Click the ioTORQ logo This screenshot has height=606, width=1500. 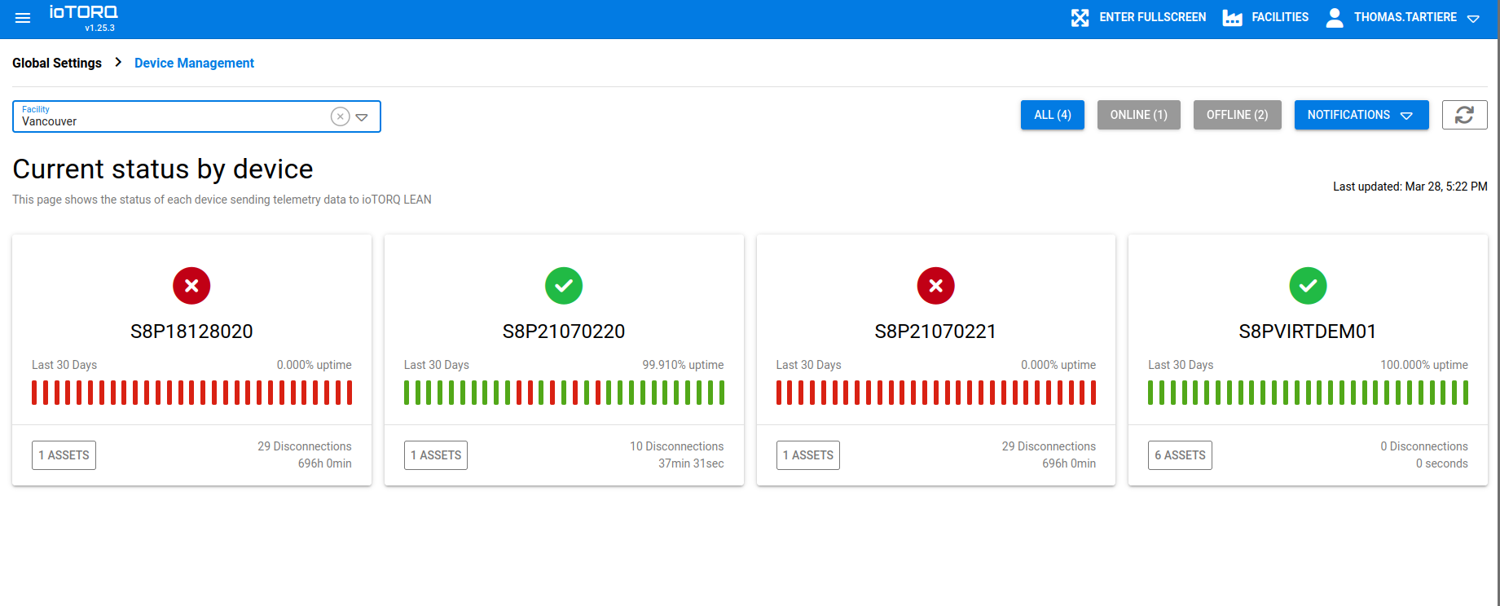(x=83, y=12)
